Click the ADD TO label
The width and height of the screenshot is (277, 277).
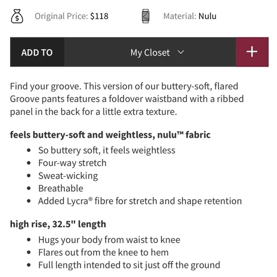[x=37, y=53]
